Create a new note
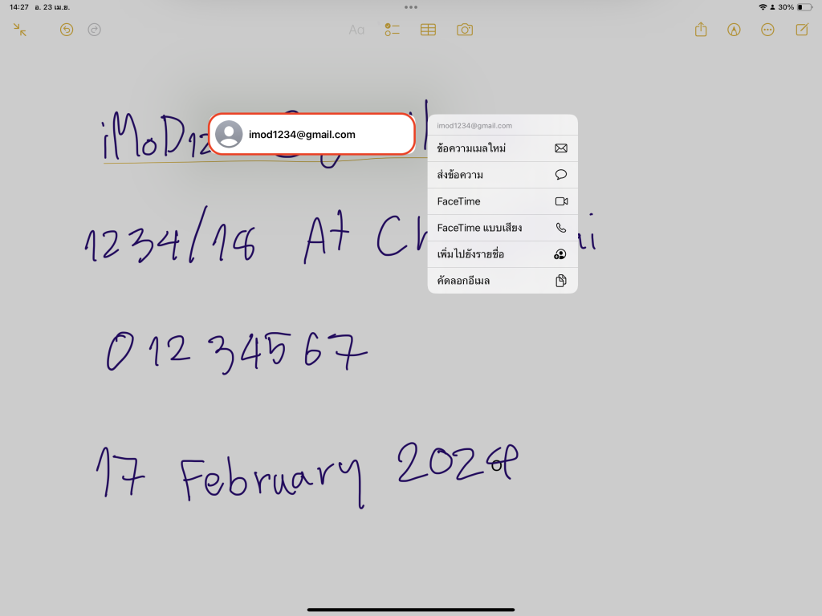 (801, 30)
